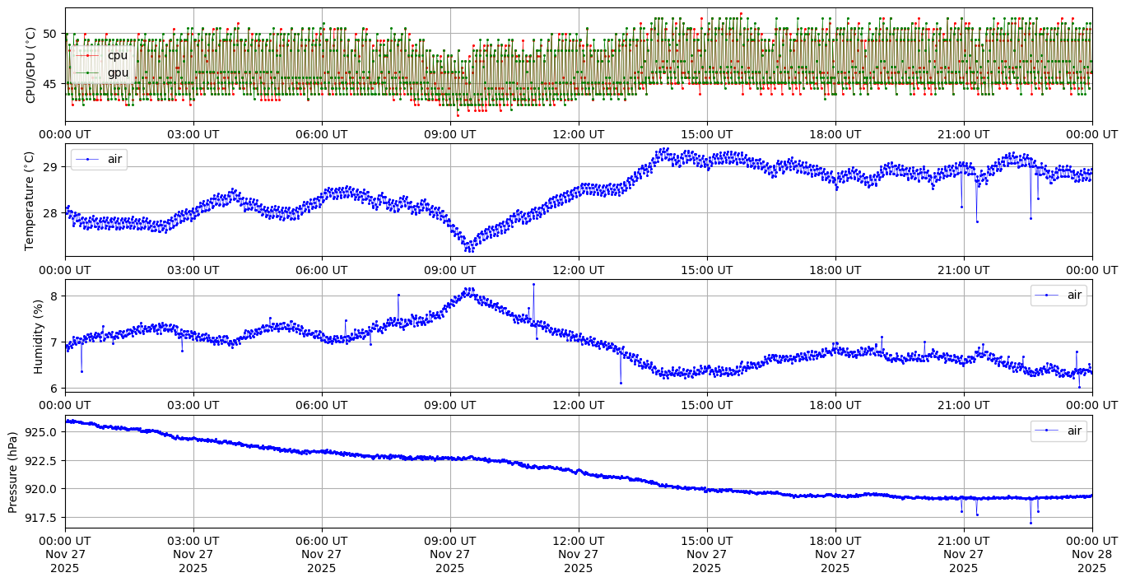Click the CPU/GPU (°C) y-axis label

pyautogui.click(x=31, y=65)
